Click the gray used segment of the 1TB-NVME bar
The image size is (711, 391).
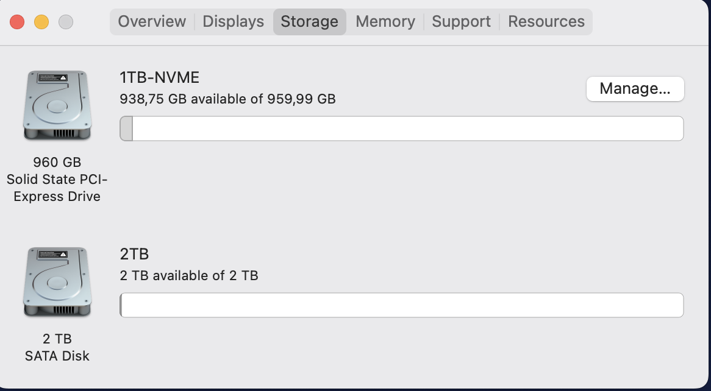(126, 129)
